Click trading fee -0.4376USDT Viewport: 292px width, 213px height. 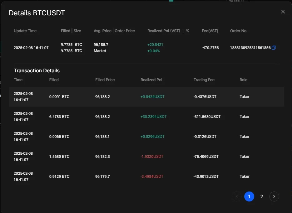point(205,97)
